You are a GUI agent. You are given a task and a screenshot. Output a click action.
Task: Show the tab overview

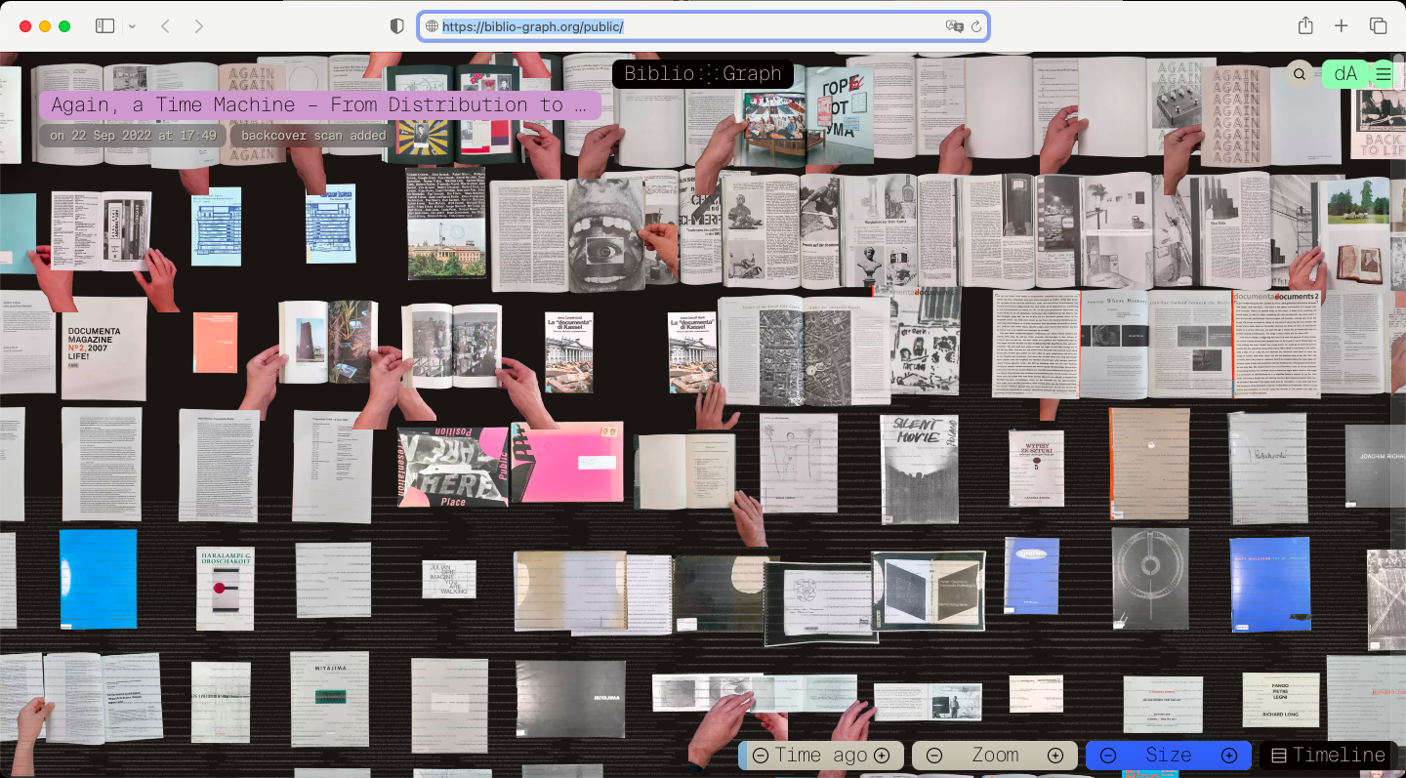tap(1378, 26)
